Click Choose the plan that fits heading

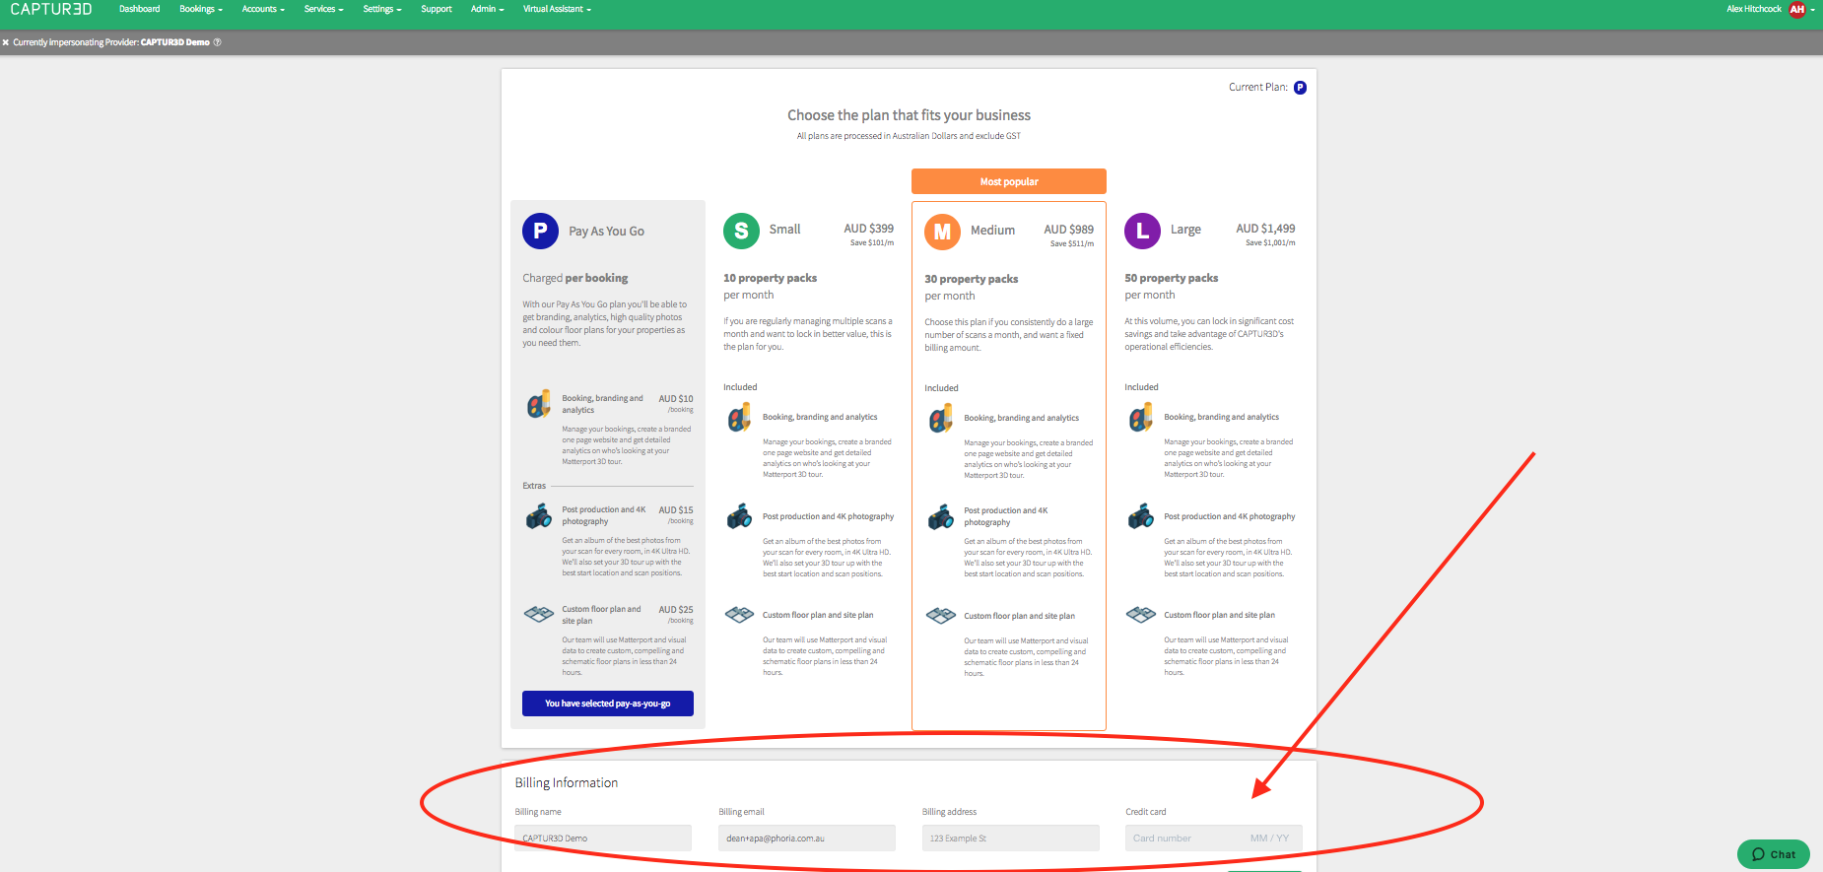(x=909, y=115)
